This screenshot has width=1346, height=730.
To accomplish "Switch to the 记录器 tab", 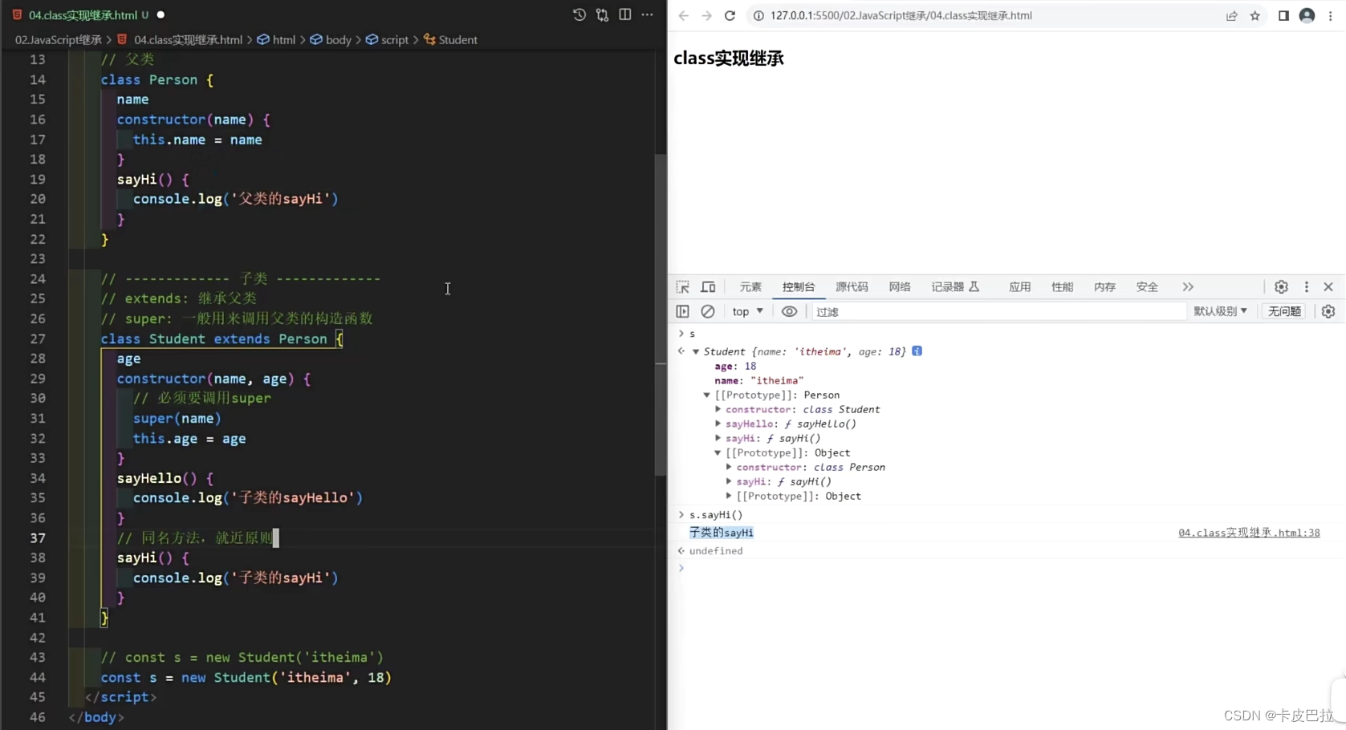I will [955, 286].
